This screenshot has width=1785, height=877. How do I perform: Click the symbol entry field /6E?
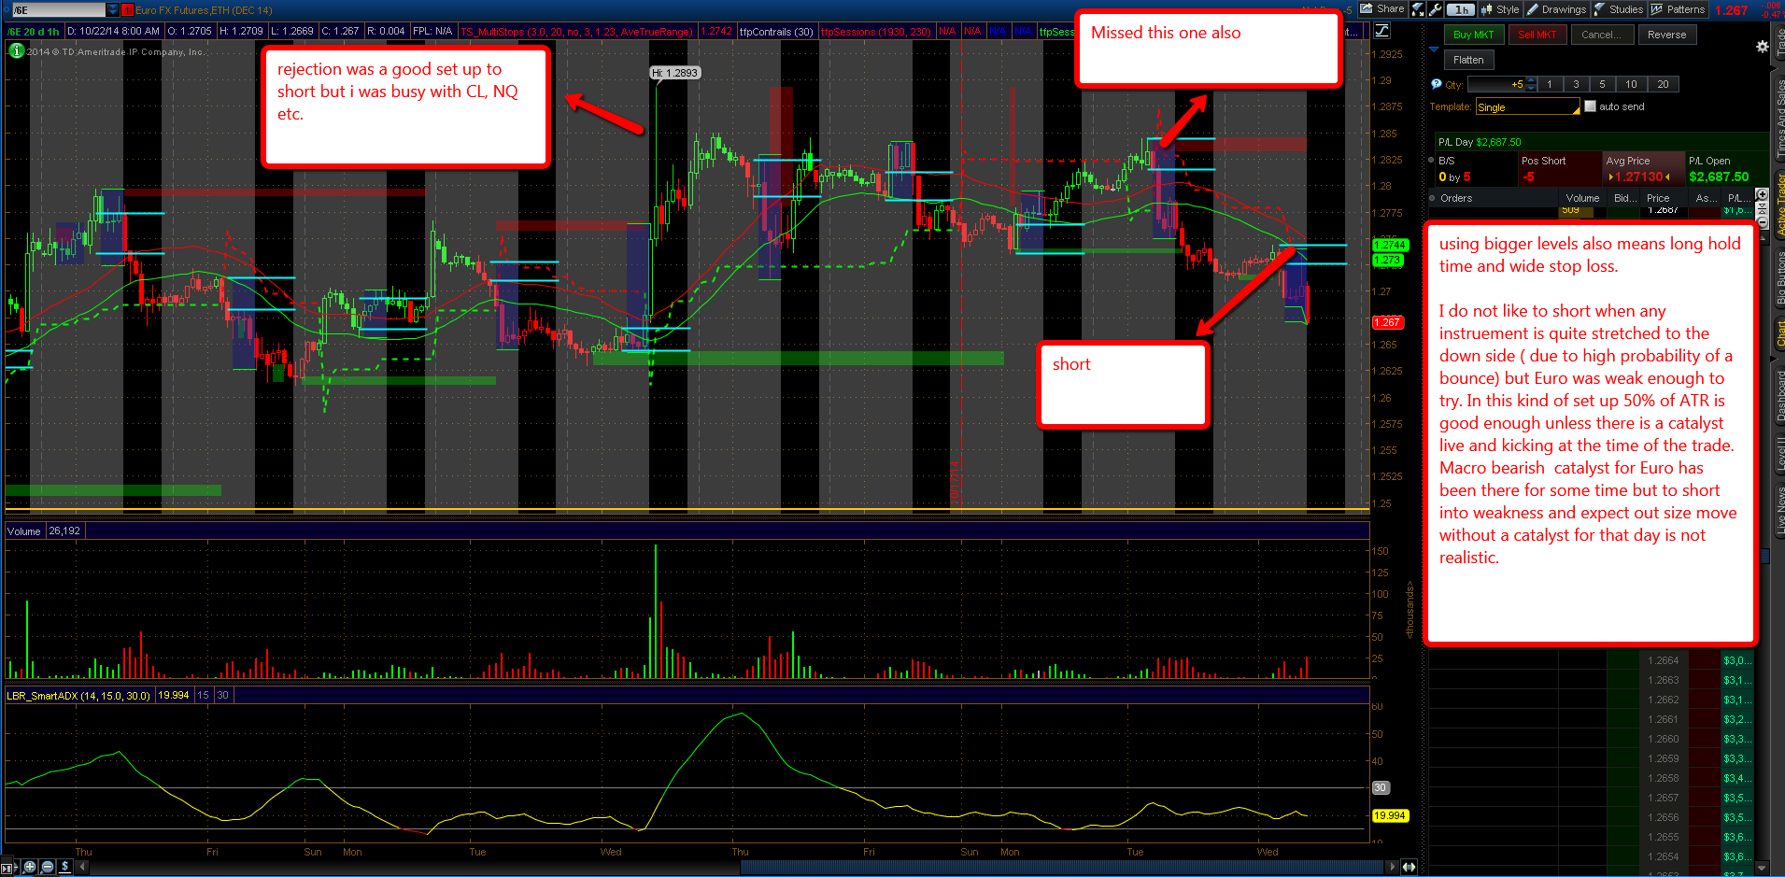58,10
